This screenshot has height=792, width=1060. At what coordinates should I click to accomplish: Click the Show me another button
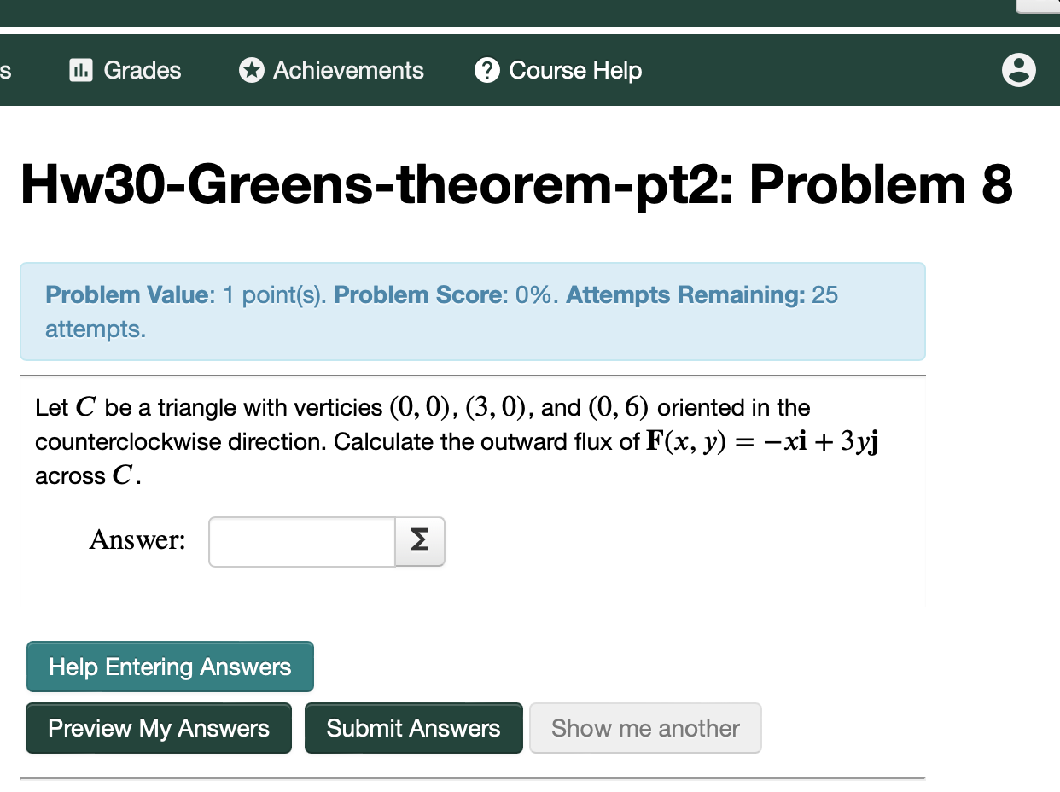pyautogui.click(x=645, y=728)
